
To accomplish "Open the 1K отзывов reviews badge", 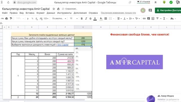I will 143,2.
